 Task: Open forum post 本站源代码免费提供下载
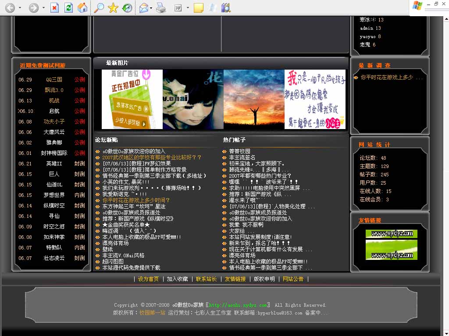point(131,267)
